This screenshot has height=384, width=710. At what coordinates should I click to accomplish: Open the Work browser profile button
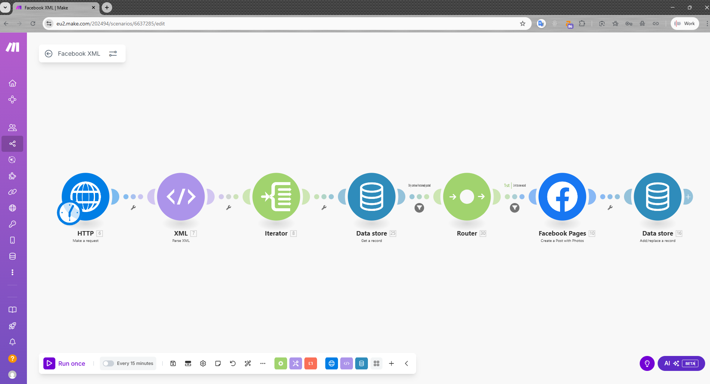click(x=685, y=24)
